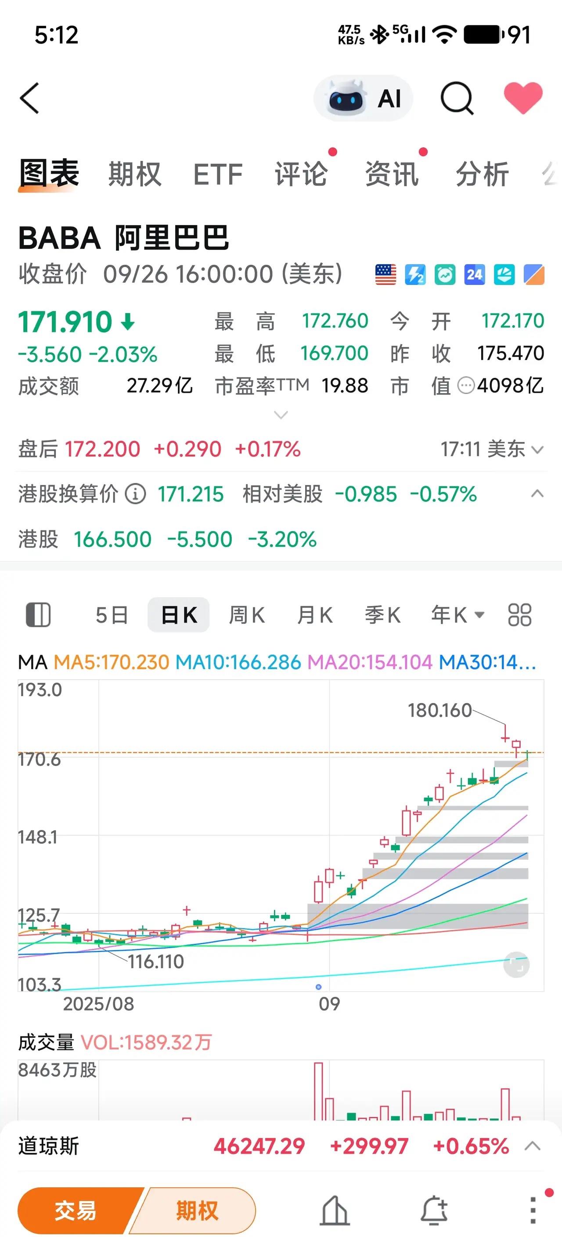Expand the 17:11 美东 after-hours dropdown
Viewport: 562px width, 1237px height.
[x=492, y=449]
